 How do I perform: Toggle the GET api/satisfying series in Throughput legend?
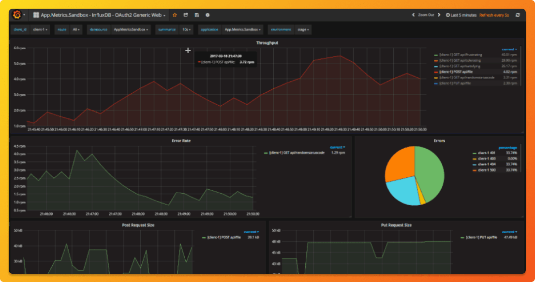(x=460, y=66)
